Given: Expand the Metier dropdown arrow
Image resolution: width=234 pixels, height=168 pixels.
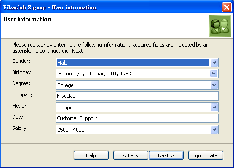Looking at the screenshot, I should (x=214, y=107).
